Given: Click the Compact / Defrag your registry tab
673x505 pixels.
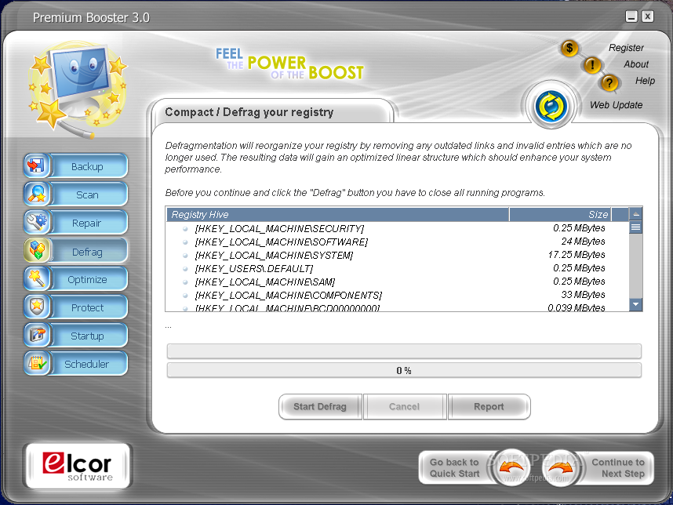Looking at the screenshot, I should click(271, 112).
